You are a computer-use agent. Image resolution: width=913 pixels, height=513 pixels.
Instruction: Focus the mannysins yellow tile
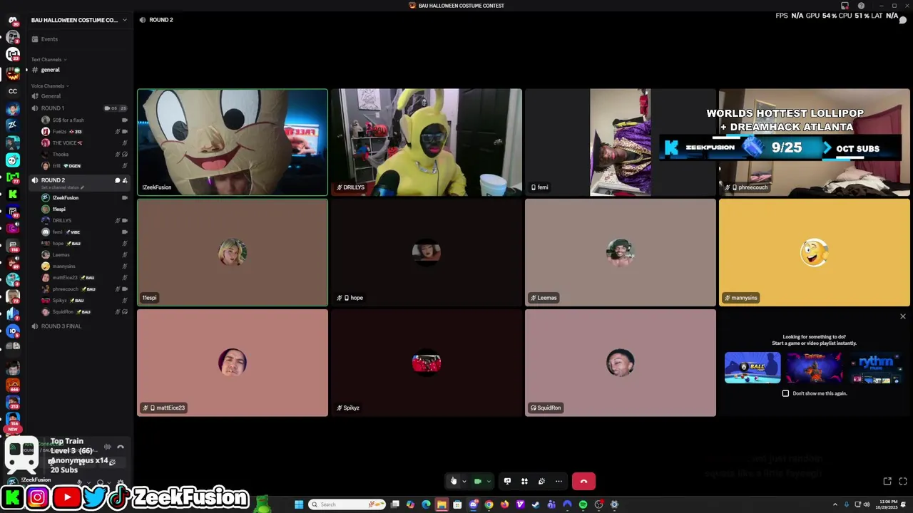click(815, 252)
